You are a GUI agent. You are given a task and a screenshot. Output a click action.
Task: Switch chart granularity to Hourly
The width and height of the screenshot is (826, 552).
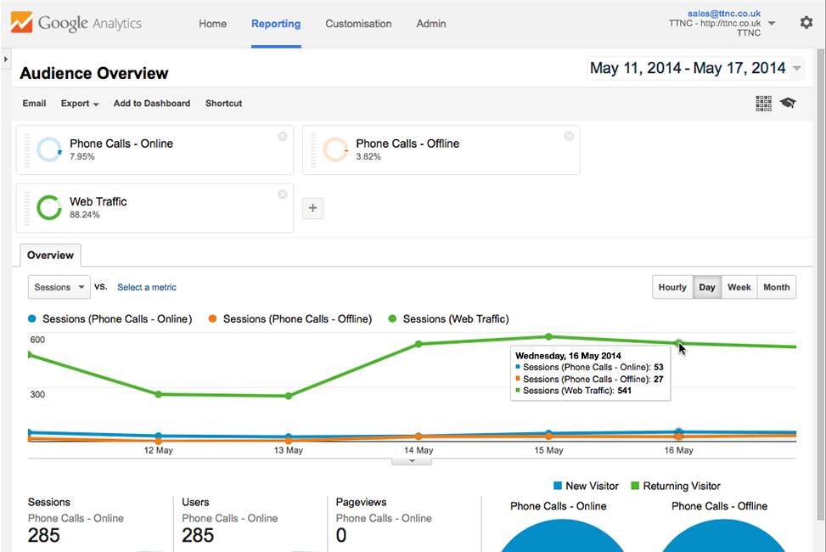(x=672, y=287)
